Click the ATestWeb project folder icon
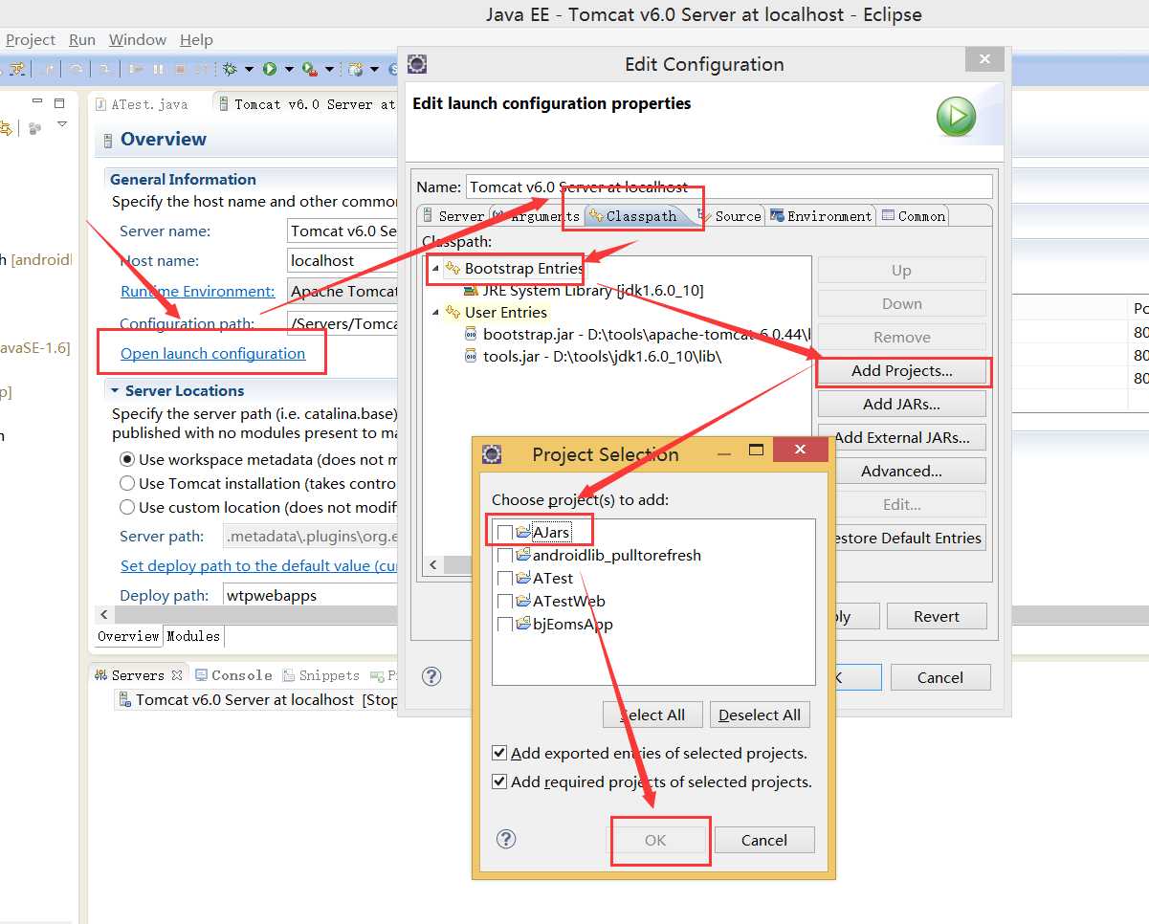This screenshot has height=924, width=1149. [x=522, y=601]
